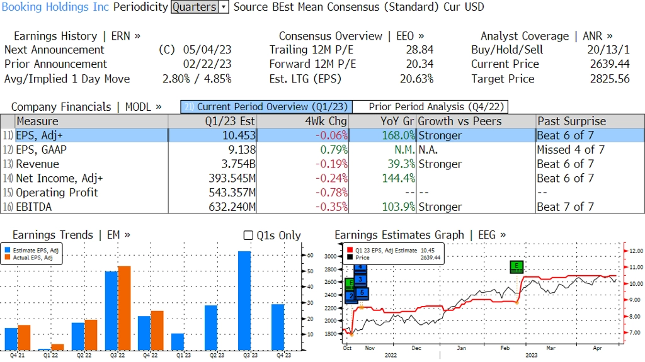
Task: Click the Revenue YoY growth 39.3%
Action: (x=401, y=164)
